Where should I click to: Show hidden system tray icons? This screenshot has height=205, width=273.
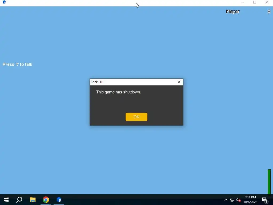tap(226, 200)
